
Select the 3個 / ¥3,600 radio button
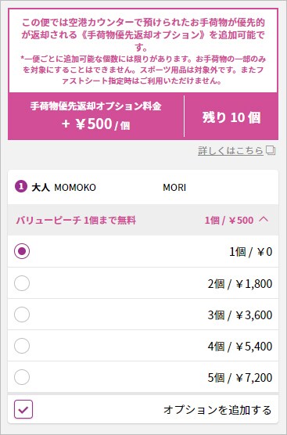click(x=22, y=315)
